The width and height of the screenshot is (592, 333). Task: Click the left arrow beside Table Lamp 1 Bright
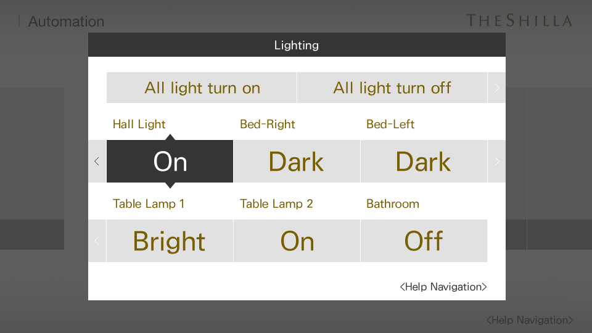click(97, 241)
